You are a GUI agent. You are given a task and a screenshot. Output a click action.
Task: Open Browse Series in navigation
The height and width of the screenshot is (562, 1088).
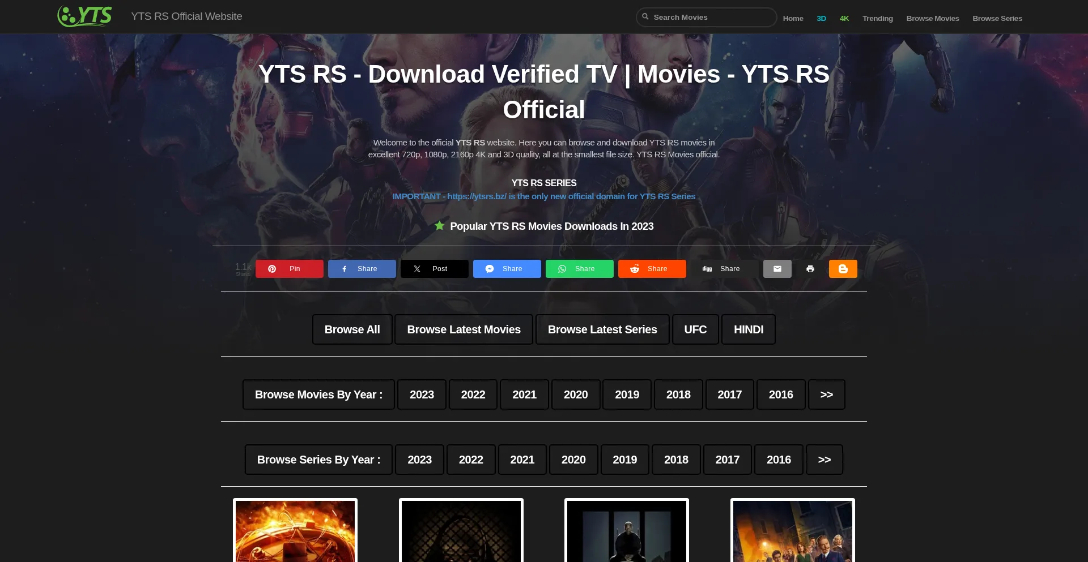(x=997, y=18)
